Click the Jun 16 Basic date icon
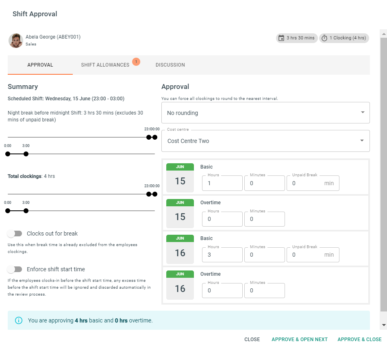The image size is (387, 346). [180, 249]
